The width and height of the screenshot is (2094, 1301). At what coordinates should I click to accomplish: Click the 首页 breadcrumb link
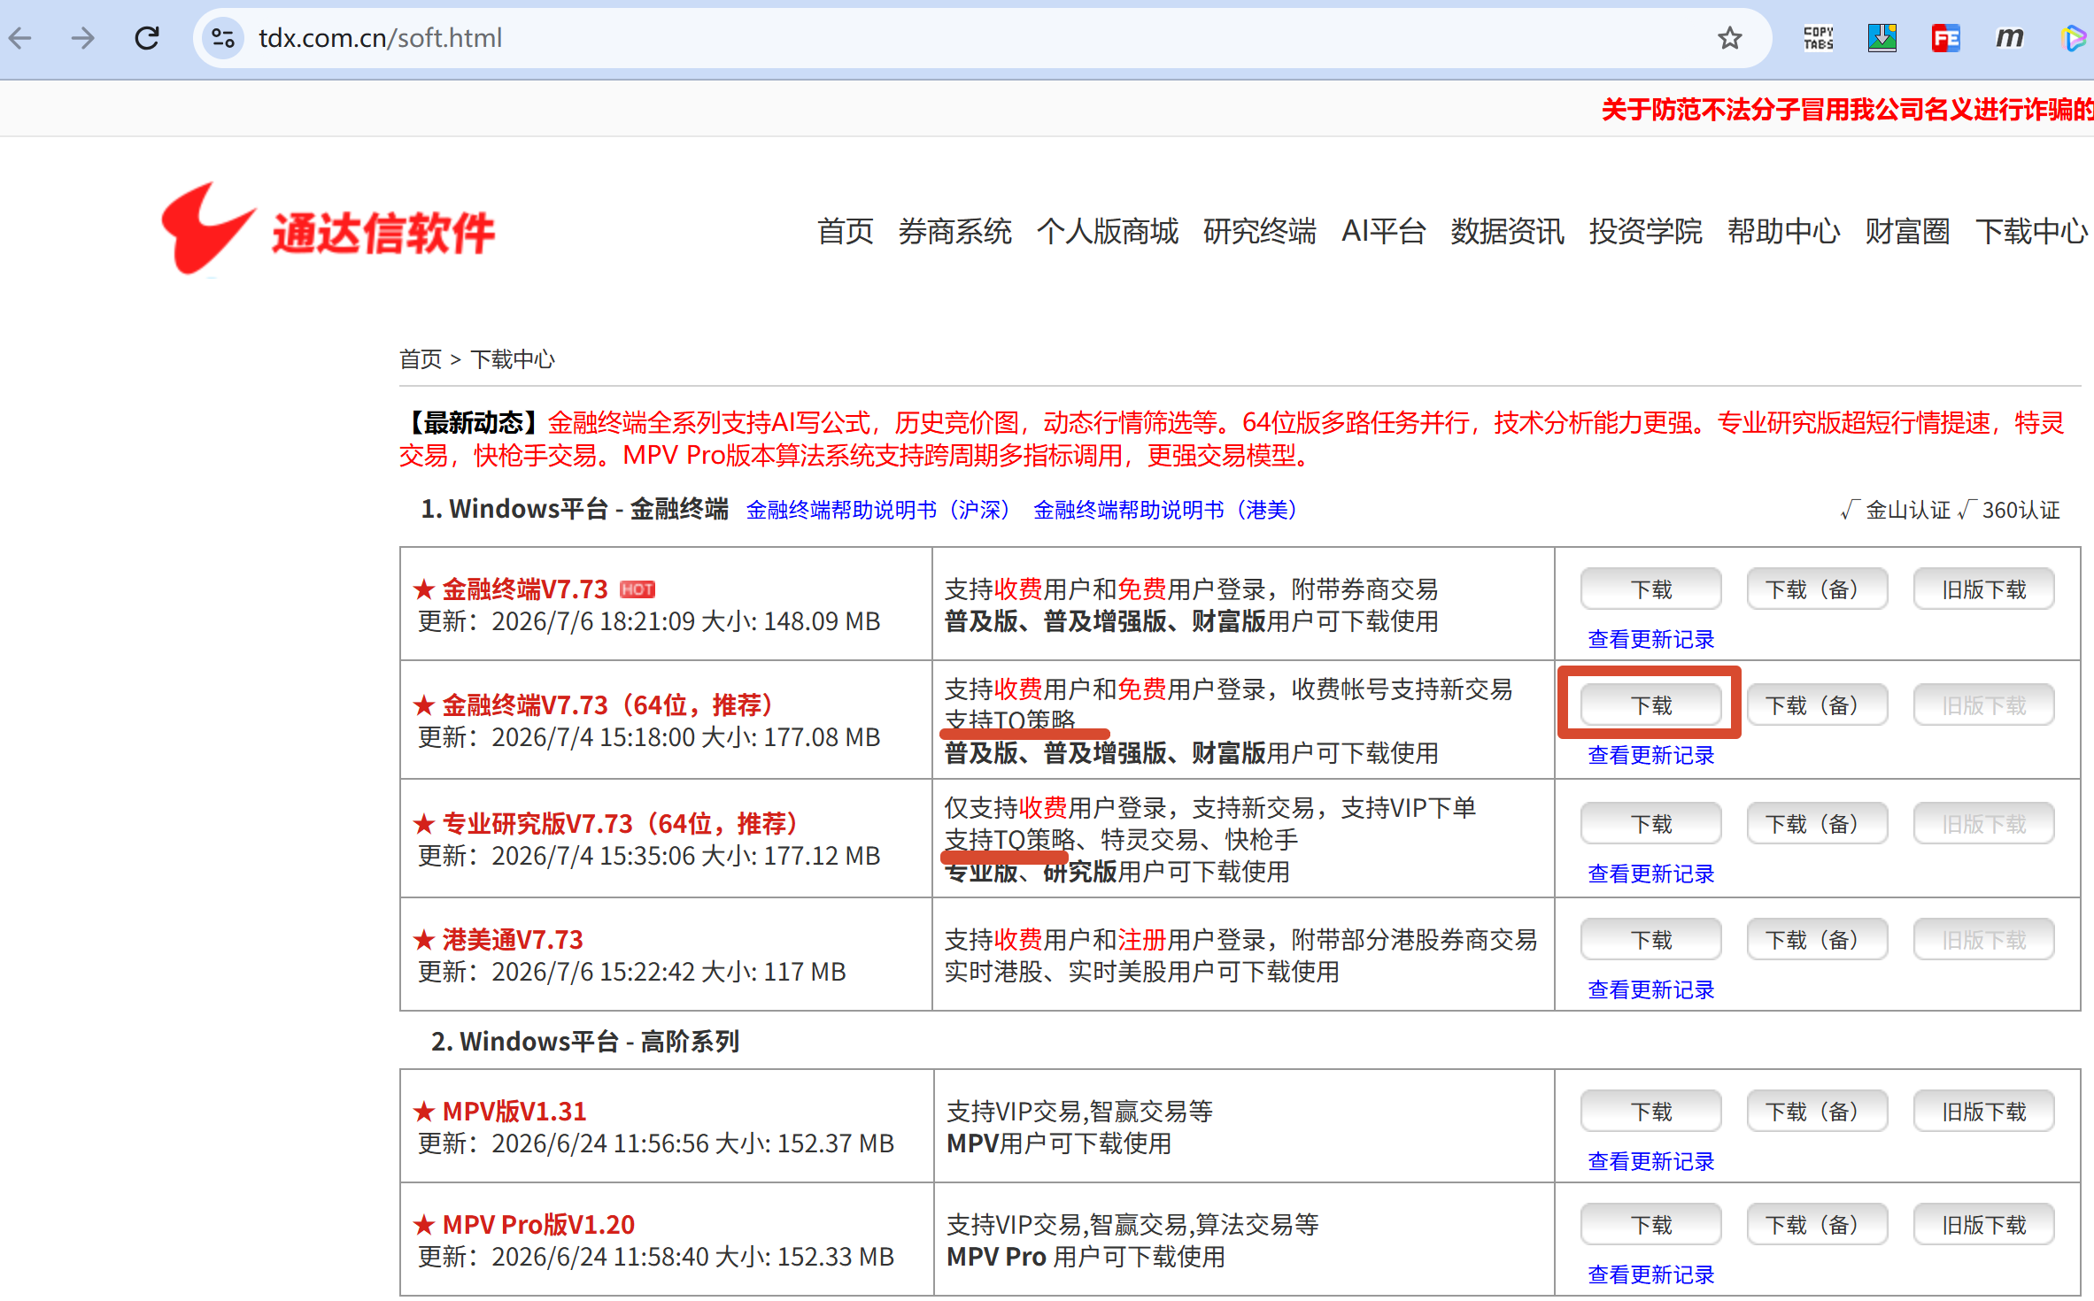(x=421, y=359)
